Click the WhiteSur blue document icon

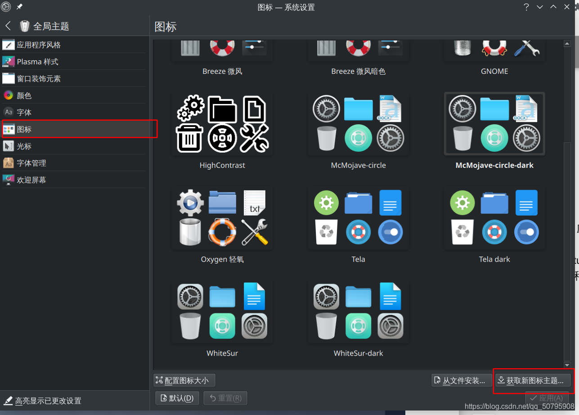255,297
